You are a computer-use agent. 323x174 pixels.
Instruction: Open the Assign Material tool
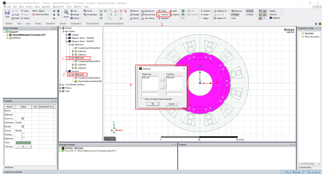(274, 18)
